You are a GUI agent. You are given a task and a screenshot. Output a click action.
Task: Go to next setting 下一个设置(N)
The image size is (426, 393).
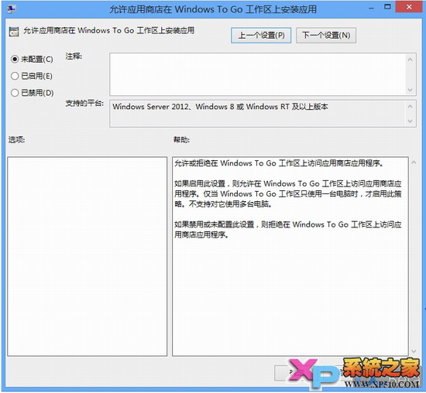pyautogui.click(x=326, y=36)
